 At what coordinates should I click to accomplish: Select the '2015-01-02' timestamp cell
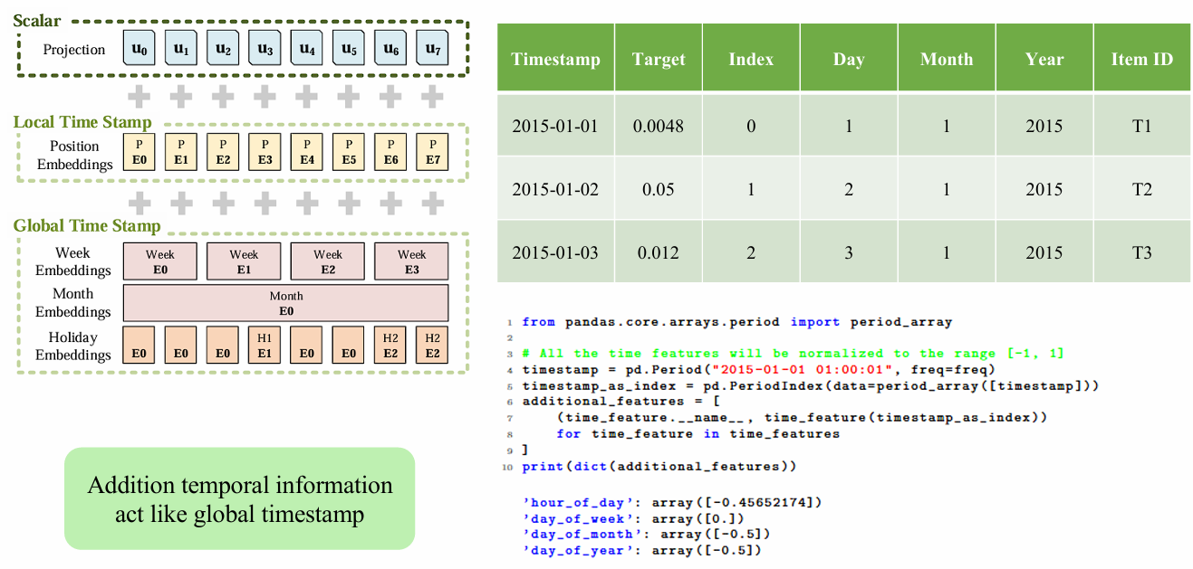click(555, 189)
